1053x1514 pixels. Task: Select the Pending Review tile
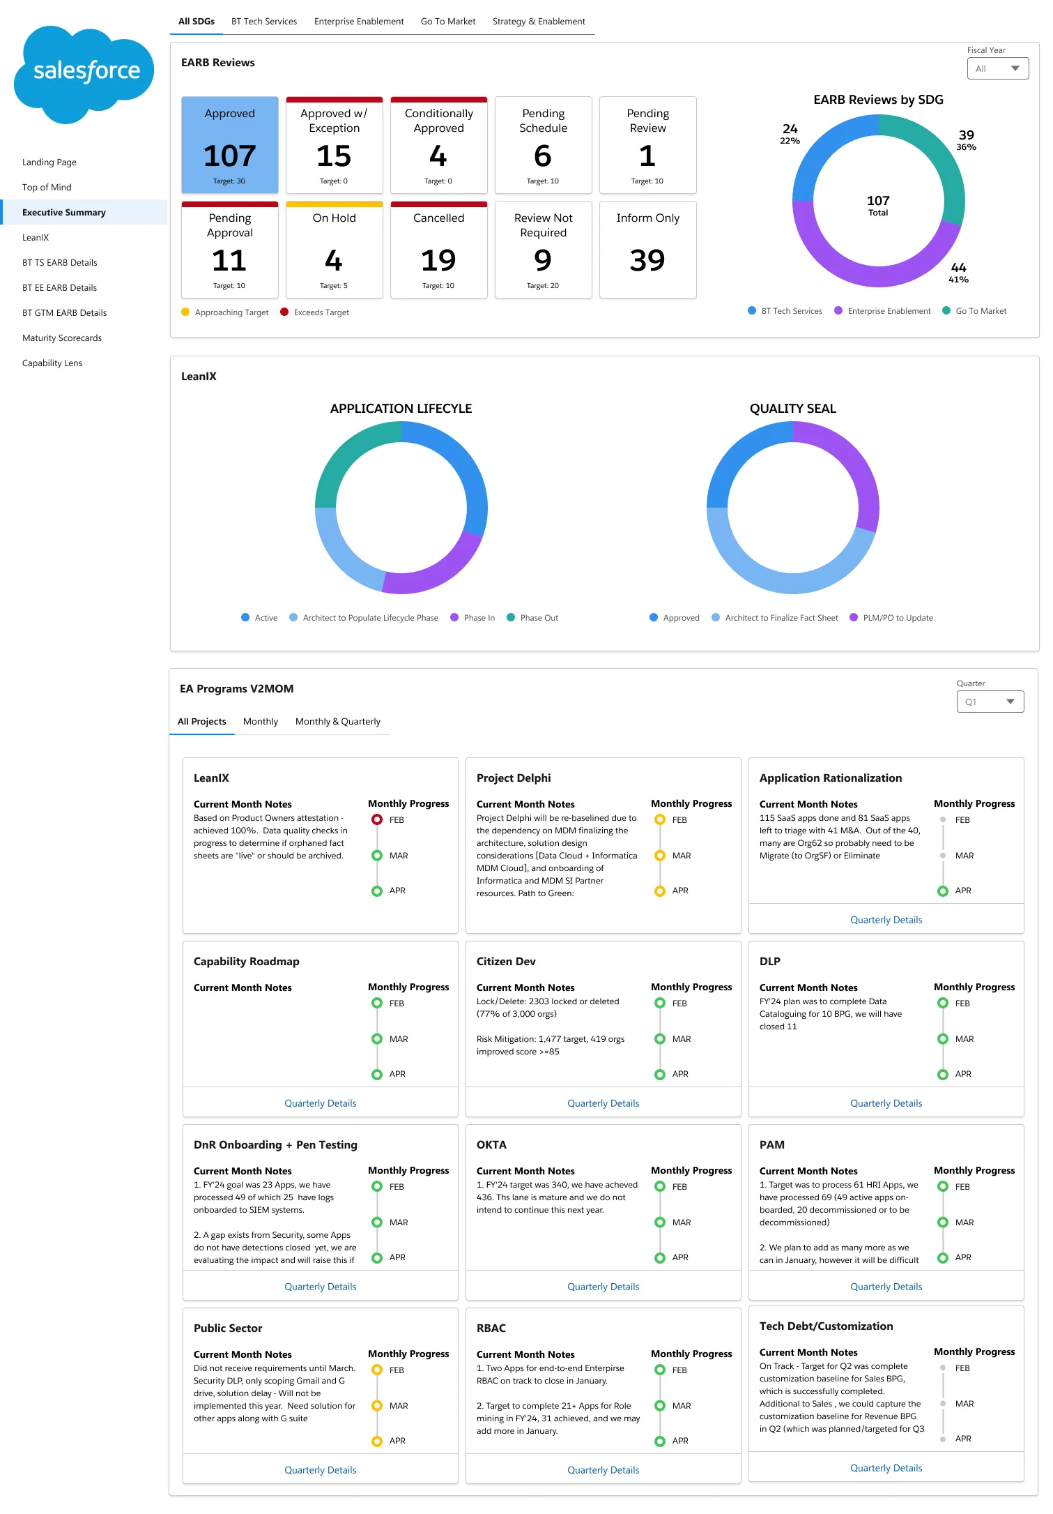click(x=648, y=145)
